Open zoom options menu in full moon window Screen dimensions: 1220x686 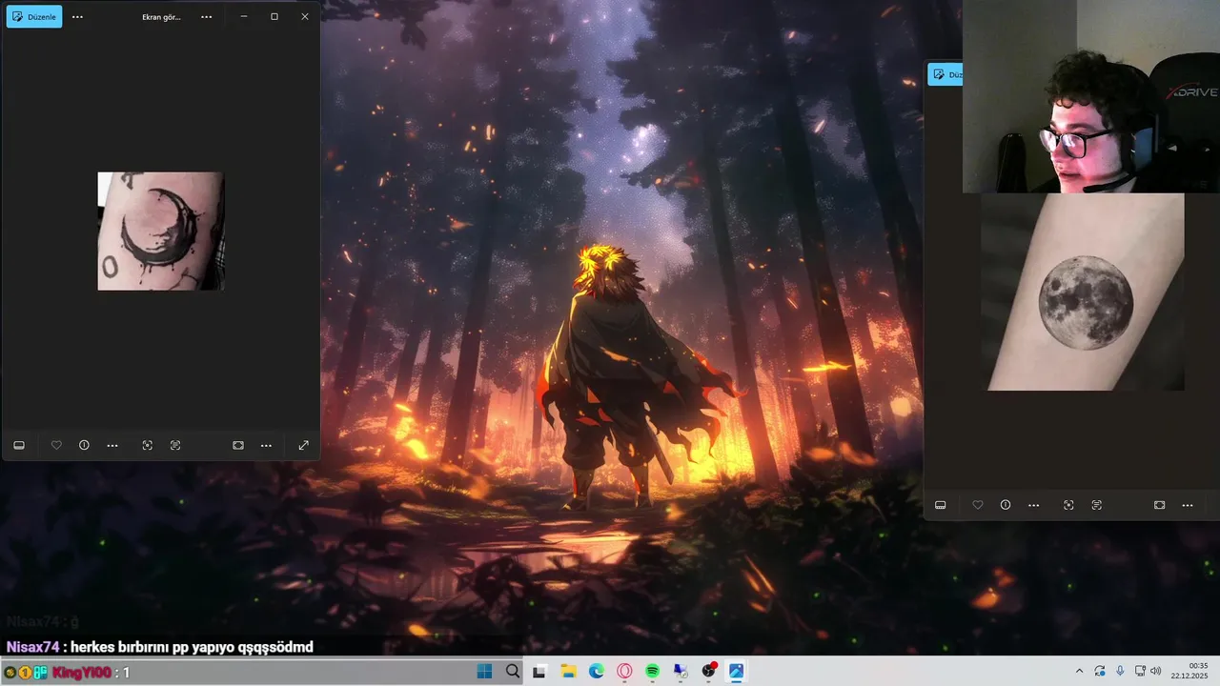[1188, 505]
